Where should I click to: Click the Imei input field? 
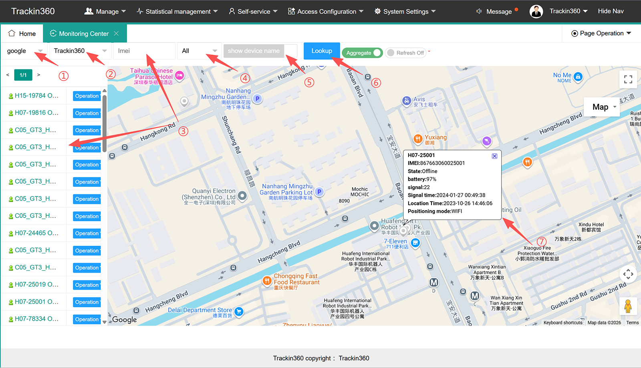(144, 51)
